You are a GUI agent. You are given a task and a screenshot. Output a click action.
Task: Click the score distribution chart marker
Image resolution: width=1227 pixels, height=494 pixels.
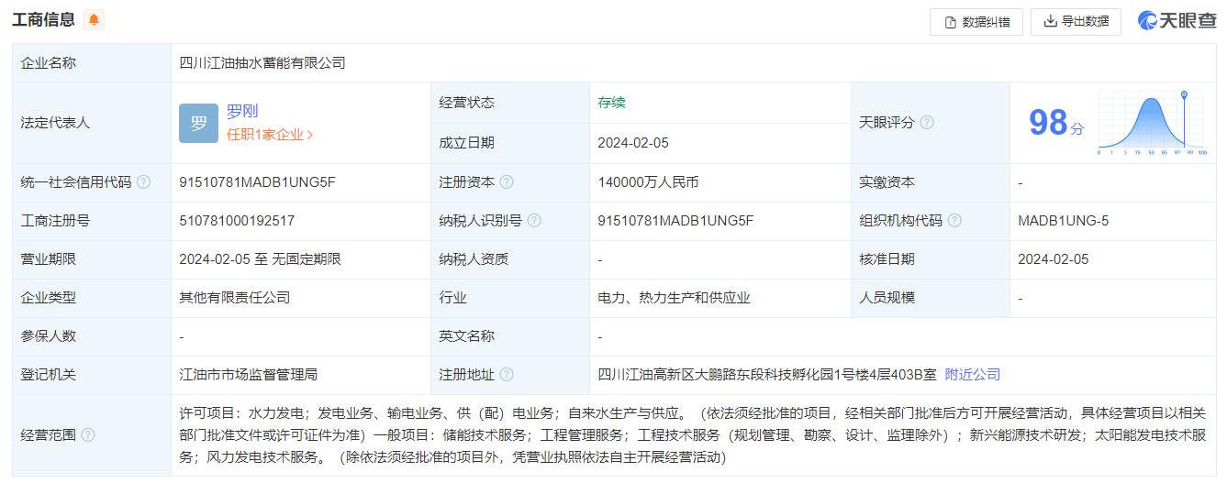point(1184,95)
